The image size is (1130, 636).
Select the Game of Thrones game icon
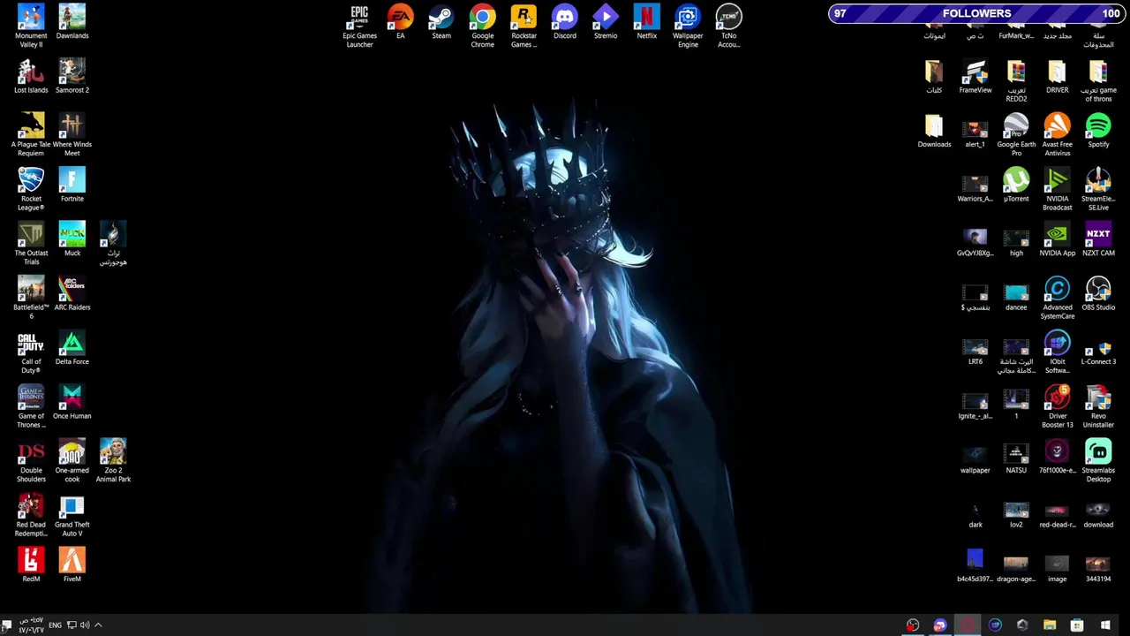31,406
